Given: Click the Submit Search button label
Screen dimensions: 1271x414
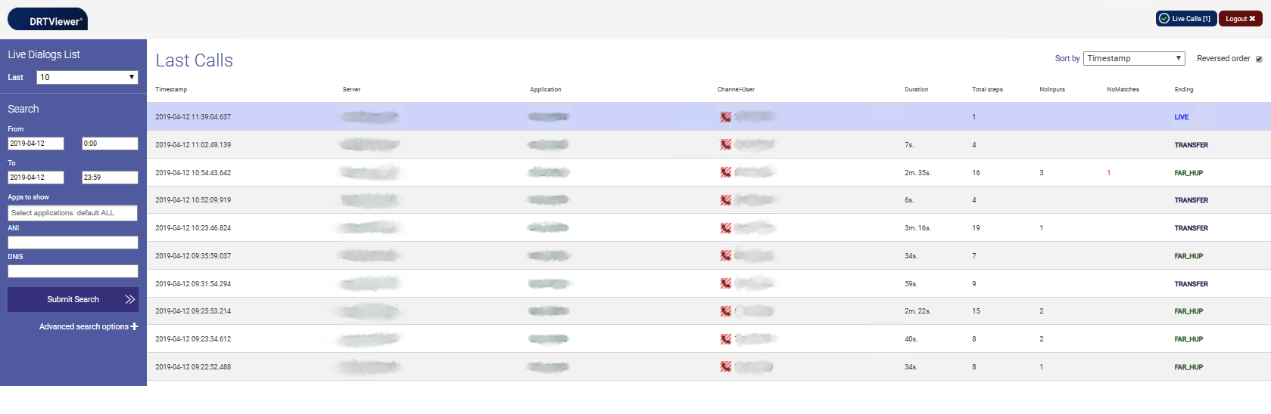Looking at the screenshot, I should (73, 300).
